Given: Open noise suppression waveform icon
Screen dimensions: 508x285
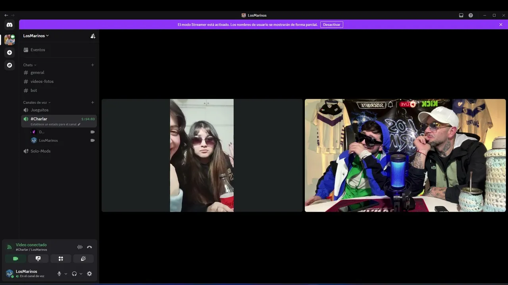Looking at the screenshot, I should click(80, 247).
